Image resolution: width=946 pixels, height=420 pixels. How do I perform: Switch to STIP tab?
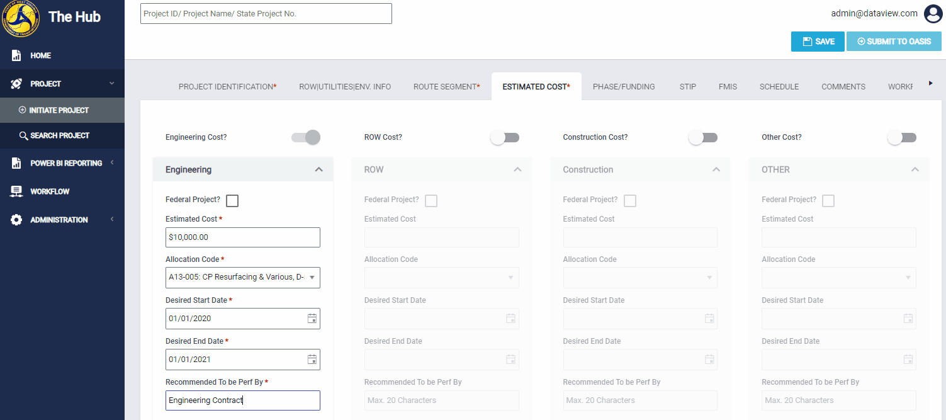click(x=688, y=87)
